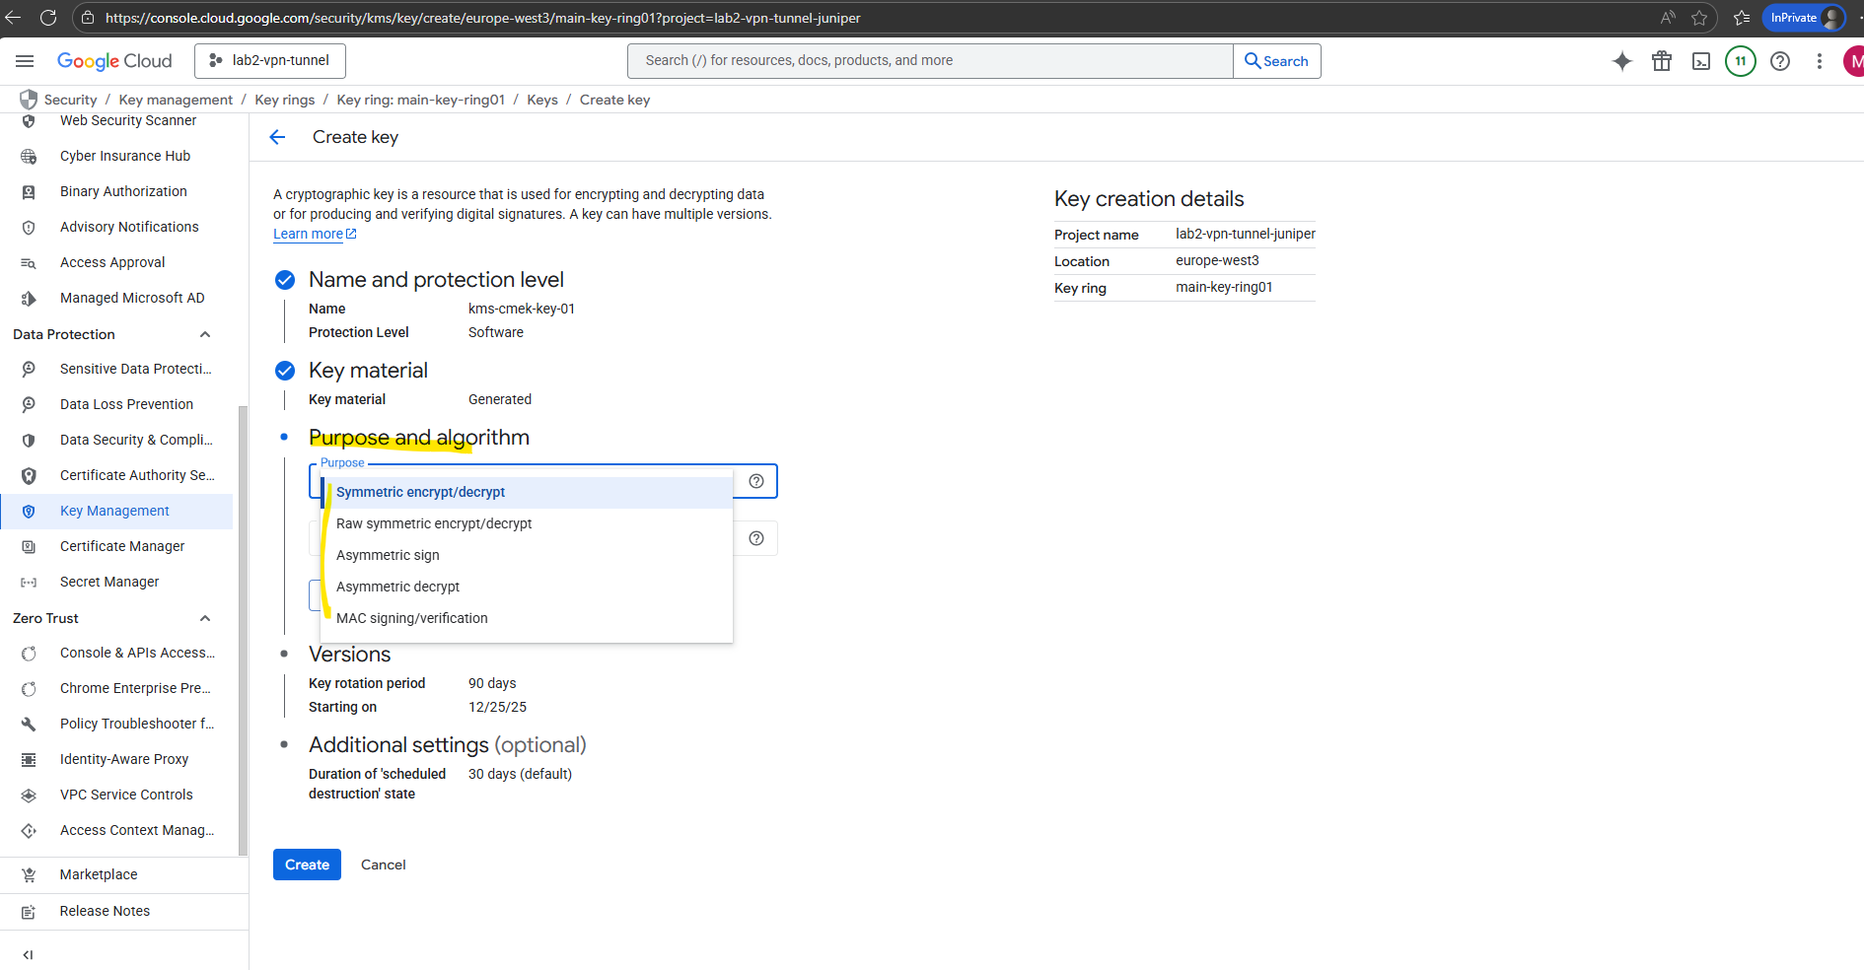
Task: Add page to browser favorites star
Action: tap(1699, 18)
